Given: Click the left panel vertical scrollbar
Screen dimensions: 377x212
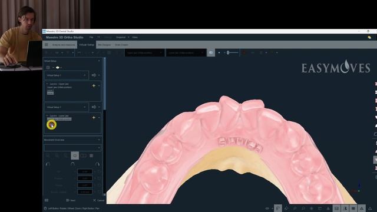Looking at the screenshot, I should (x=105, y=84).
